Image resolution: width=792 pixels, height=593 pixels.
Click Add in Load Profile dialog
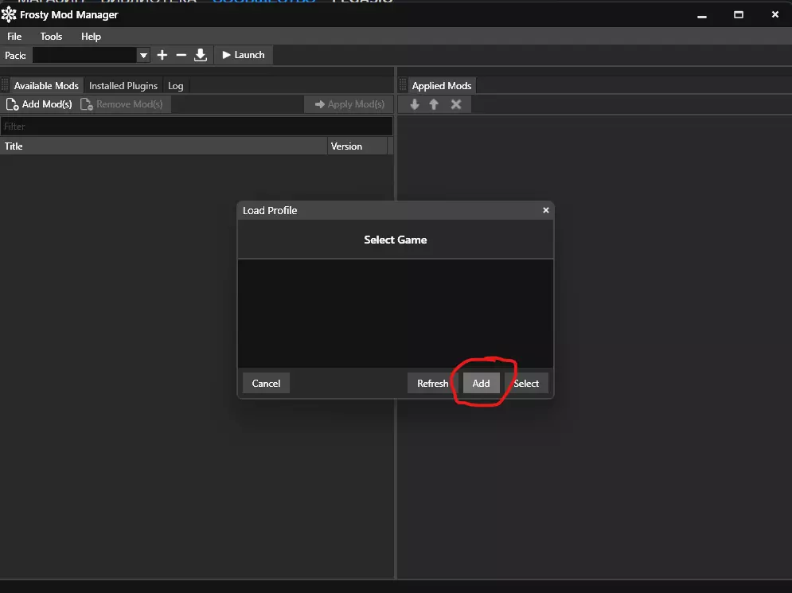[x=481, y=384]
